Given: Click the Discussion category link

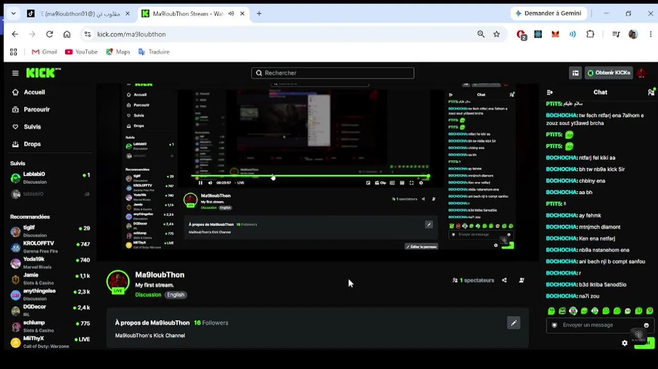Looking at the screenshot, I should 148,295.
